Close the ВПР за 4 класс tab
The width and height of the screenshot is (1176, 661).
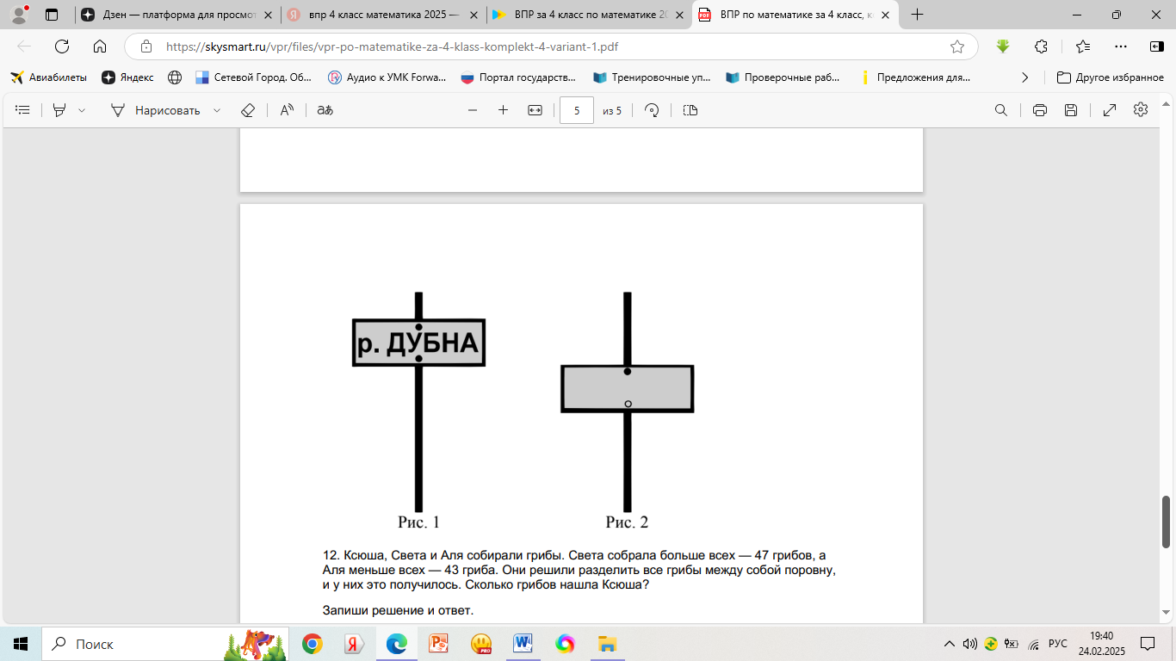[x=678, y=15]
